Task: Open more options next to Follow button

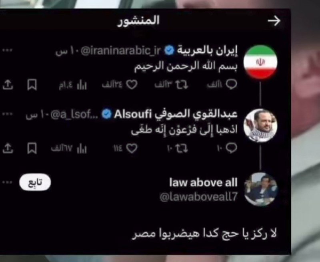Action: [x=7, y=182]
